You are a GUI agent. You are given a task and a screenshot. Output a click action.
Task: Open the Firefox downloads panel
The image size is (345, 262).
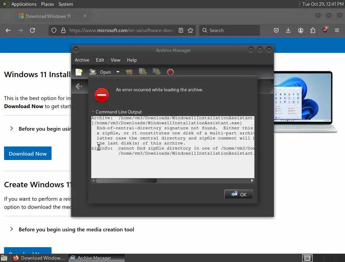tap(288, 30)
